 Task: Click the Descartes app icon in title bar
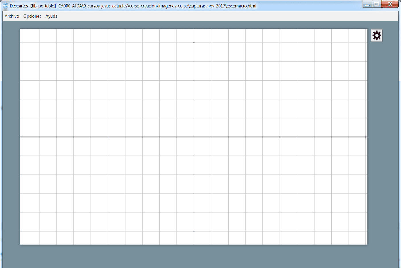click(5, 6)
